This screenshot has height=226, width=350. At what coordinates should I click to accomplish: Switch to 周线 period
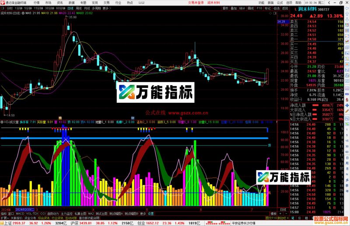(79, 8)
